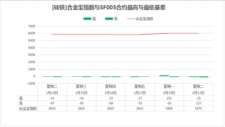Select the cell showing -127
225x127 pixels.
[x=198, y=103]
